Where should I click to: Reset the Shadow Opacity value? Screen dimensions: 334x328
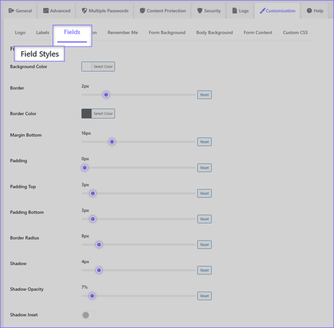pyautogui.click(x=205, y=296)
